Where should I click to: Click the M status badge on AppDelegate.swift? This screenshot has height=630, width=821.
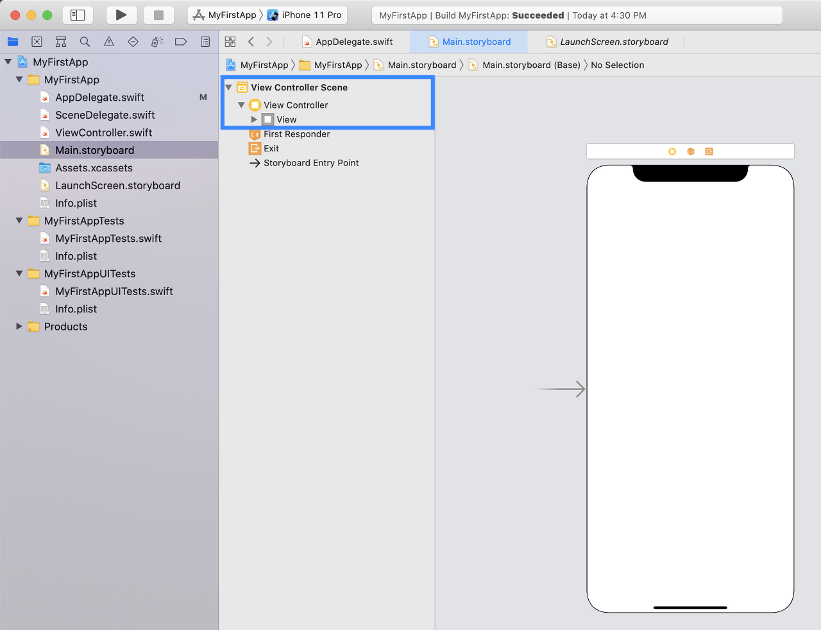203,98
